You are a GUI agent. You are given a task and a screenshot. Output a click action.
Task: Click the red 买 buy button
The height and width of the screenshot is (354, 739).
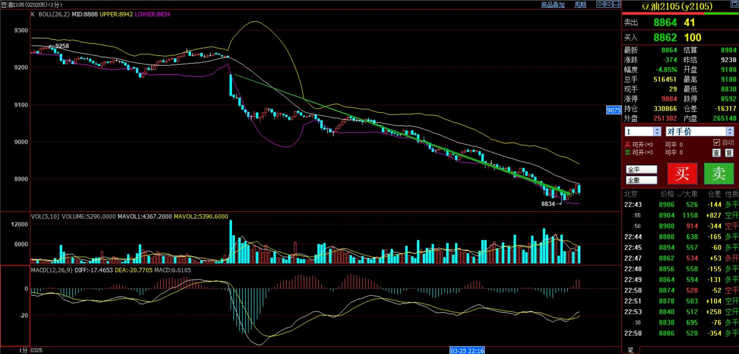[682, 173]
